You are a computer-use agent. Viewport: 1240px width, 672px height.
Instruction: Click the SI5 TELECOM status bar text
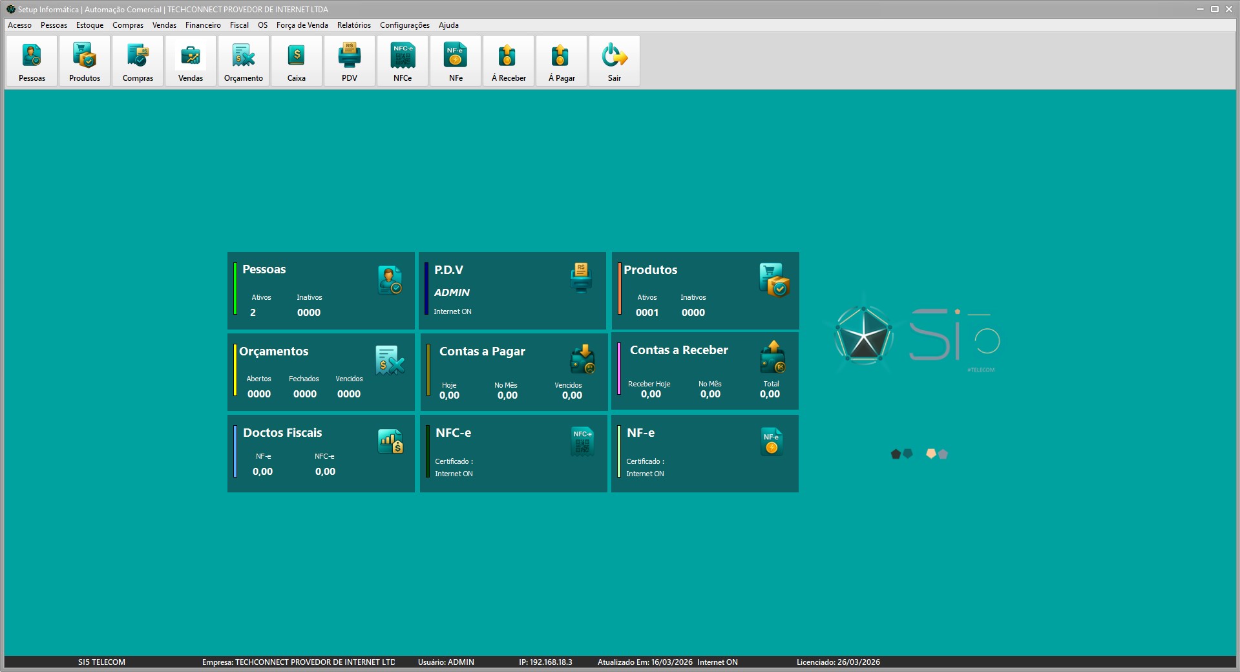pos(101,662)
